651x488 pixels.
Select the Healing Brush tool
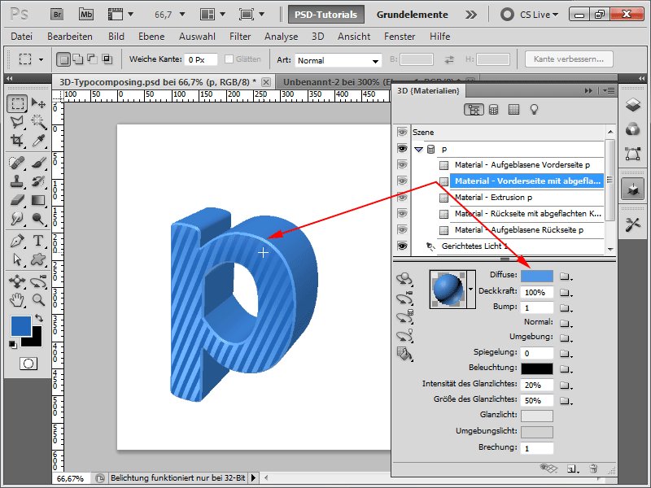click(x=17, y=163)
